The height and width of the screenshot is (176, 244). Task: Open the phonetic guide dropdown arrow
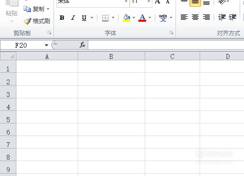point(171,17)
